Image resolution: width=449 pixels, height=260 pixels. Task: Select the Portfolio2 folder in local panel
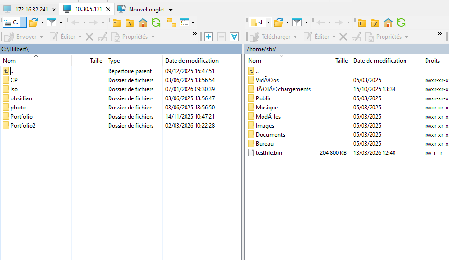tap(23, 126)
